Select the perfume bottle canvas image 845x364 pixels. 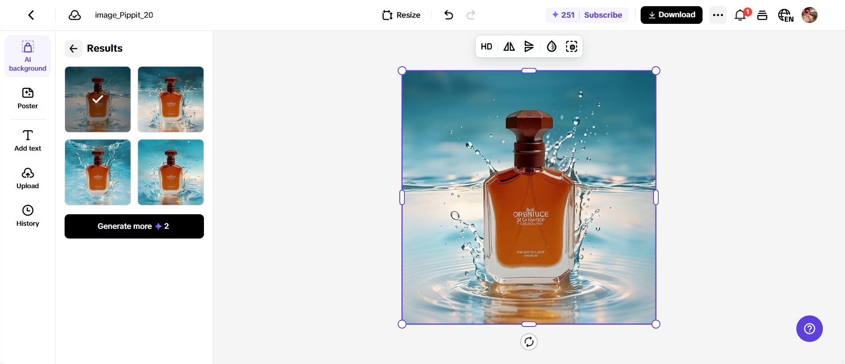click(x=529, y=197)
